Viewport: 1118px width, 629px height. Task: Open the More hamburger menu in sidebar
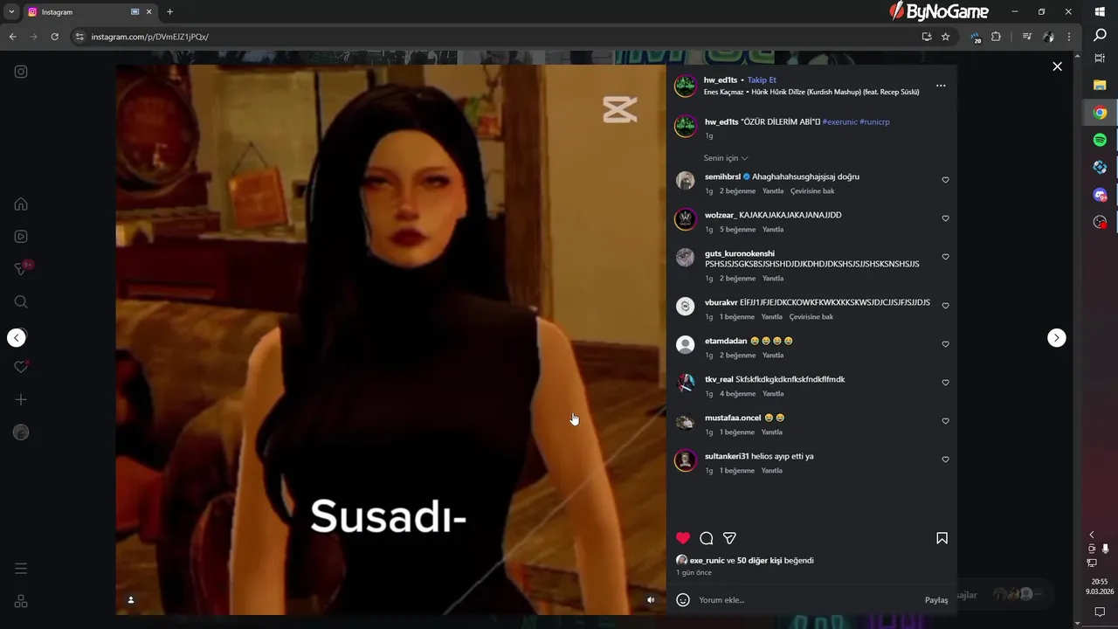point(21,569)
